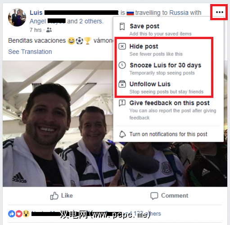230x225 pixels.
Task: Select Turn on notifications for this post
Action: tap(168, 134)
